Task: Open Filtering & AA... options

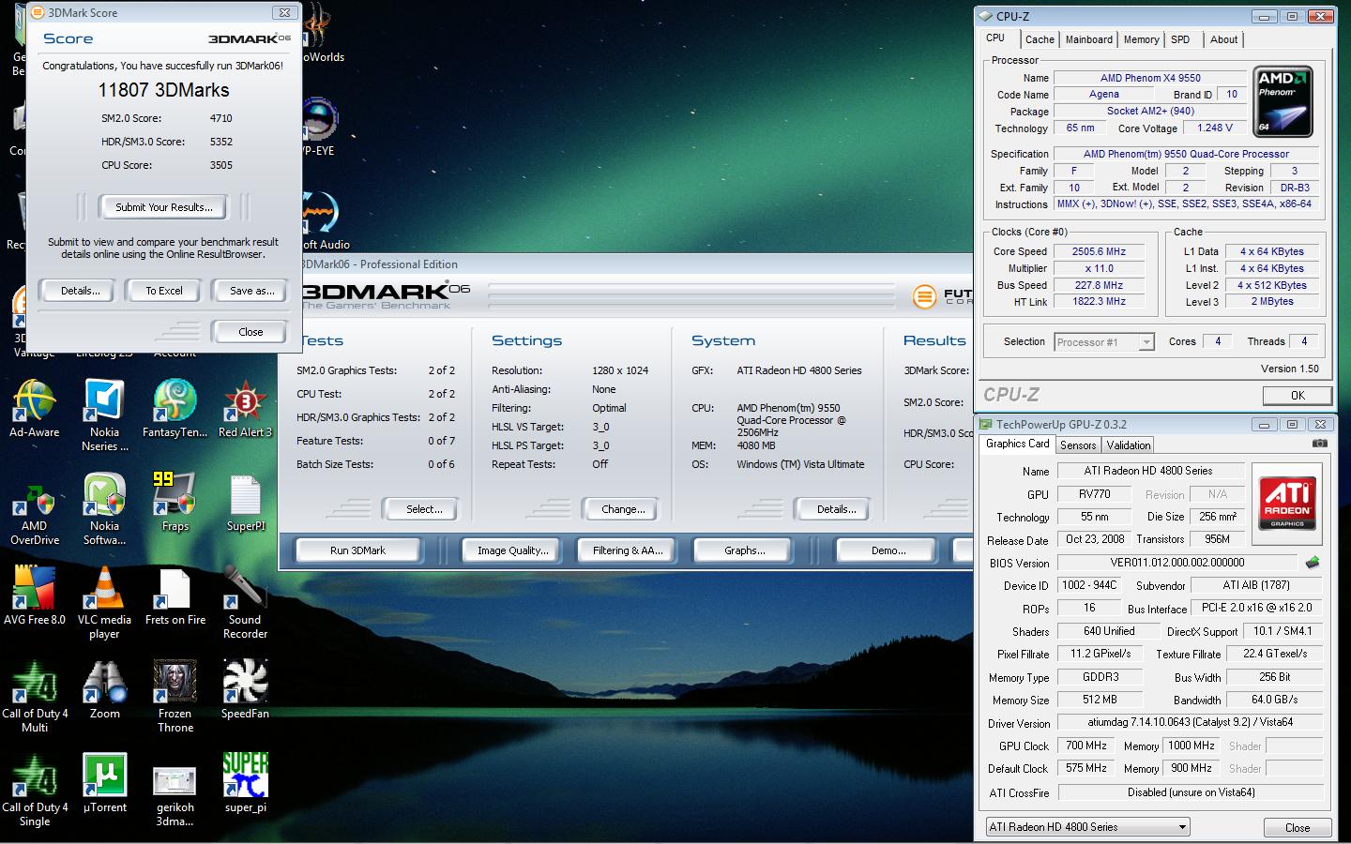Action: pos(628,550)
